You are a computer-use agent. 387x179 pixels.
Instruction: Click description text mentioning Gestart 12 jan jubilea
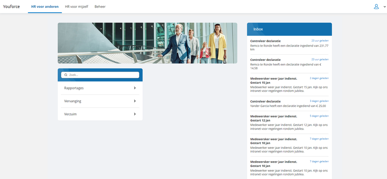click(x=289, y=127)
